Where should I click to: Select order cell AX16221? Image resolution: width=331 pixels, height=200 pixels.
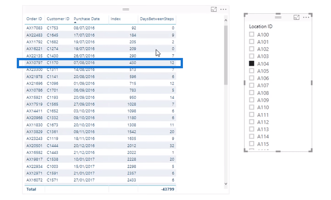(34, 49)
